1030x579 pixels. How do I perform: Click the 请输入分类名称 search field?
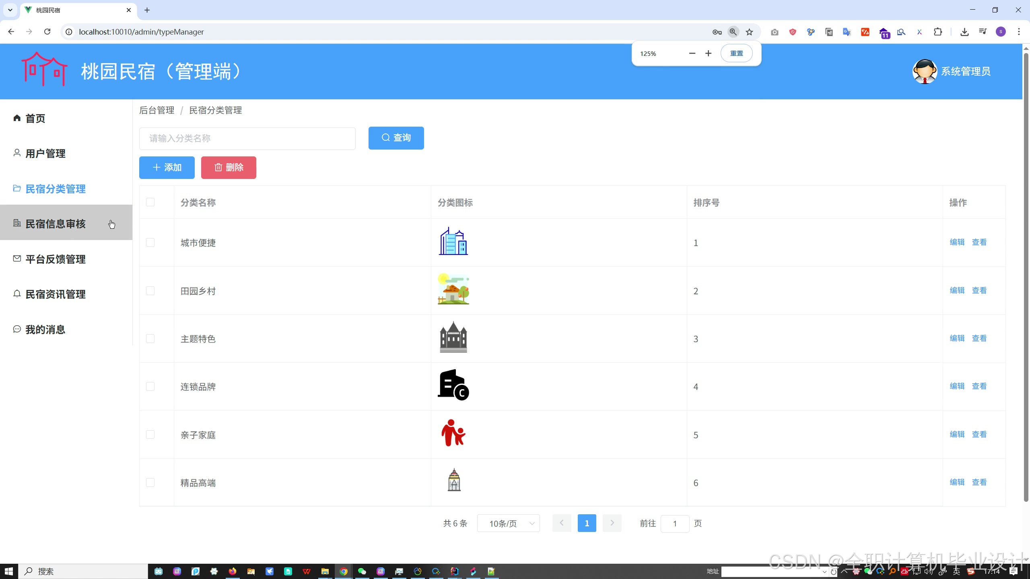click(247, 139)
